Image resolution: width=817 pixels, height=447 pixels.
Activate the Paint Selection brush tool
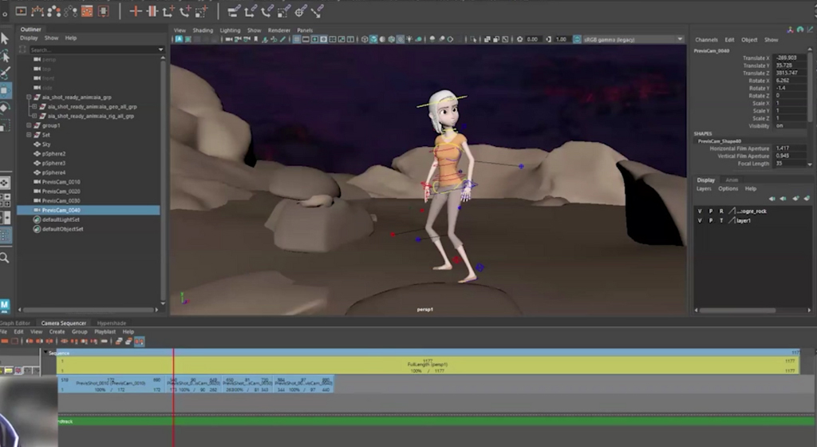coord(5,73)
